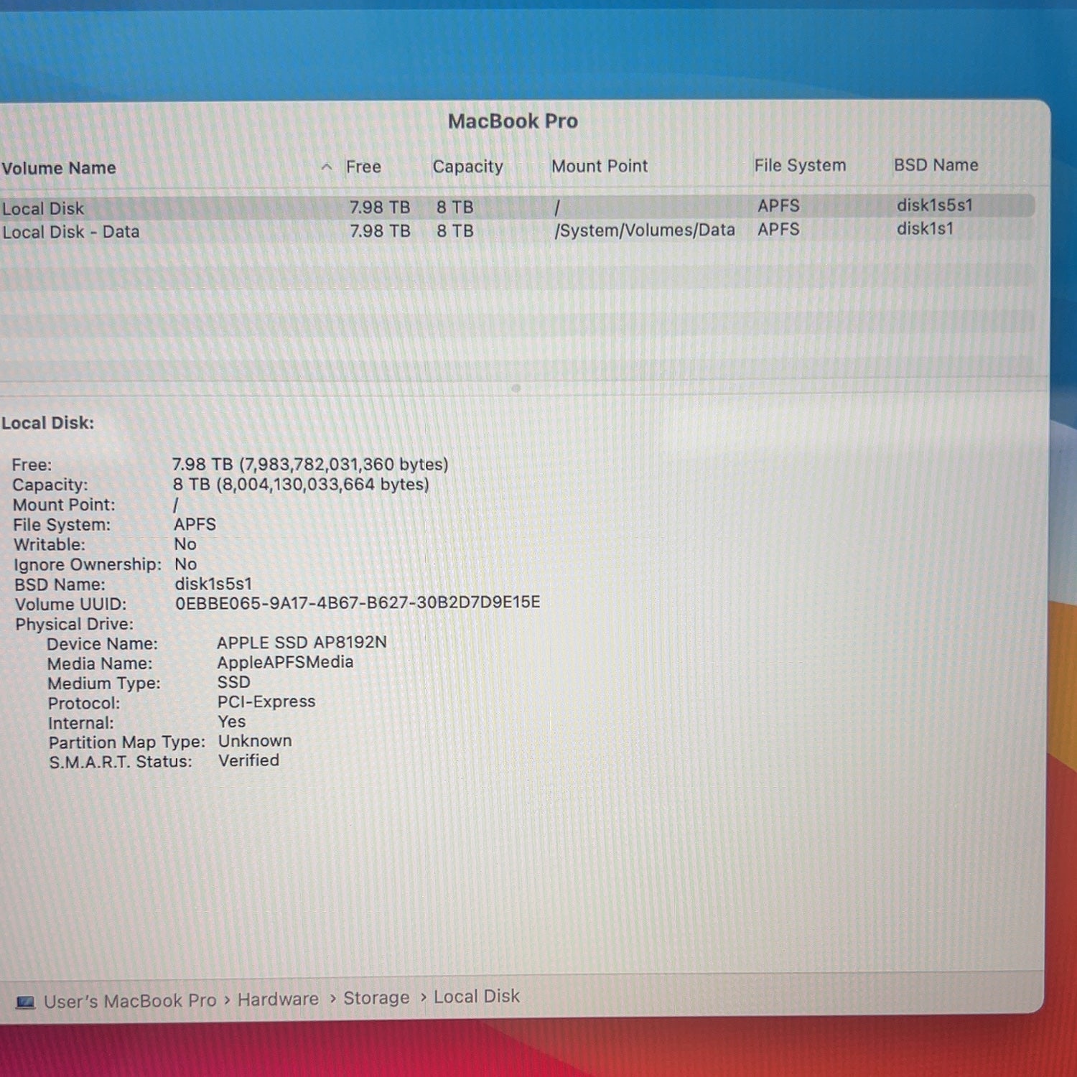
Task: Click the 'MacBook Pro' window title
Action: 513,121
